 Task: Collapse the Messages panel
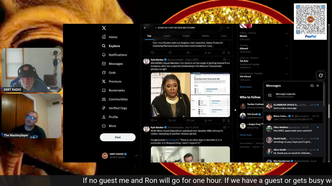click(x=317, y=86)
